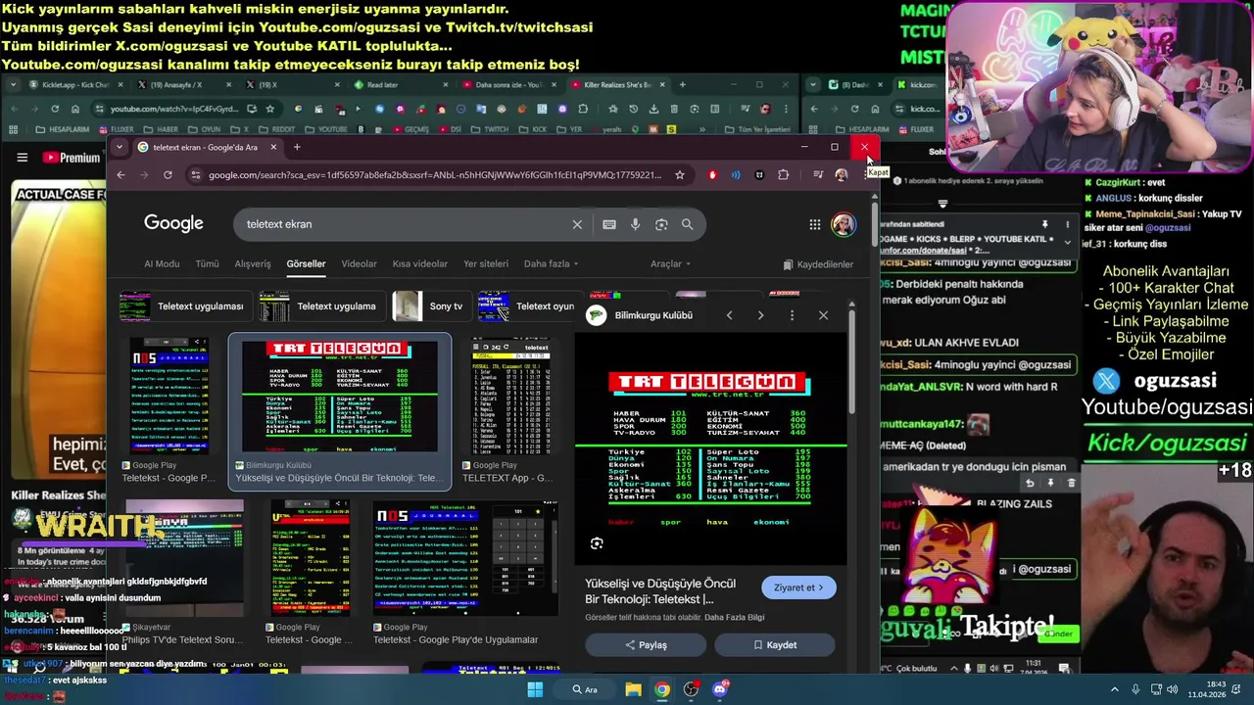Open the Windows Start menu
The width and height of the screenshot is (1254, 705).
535,689
